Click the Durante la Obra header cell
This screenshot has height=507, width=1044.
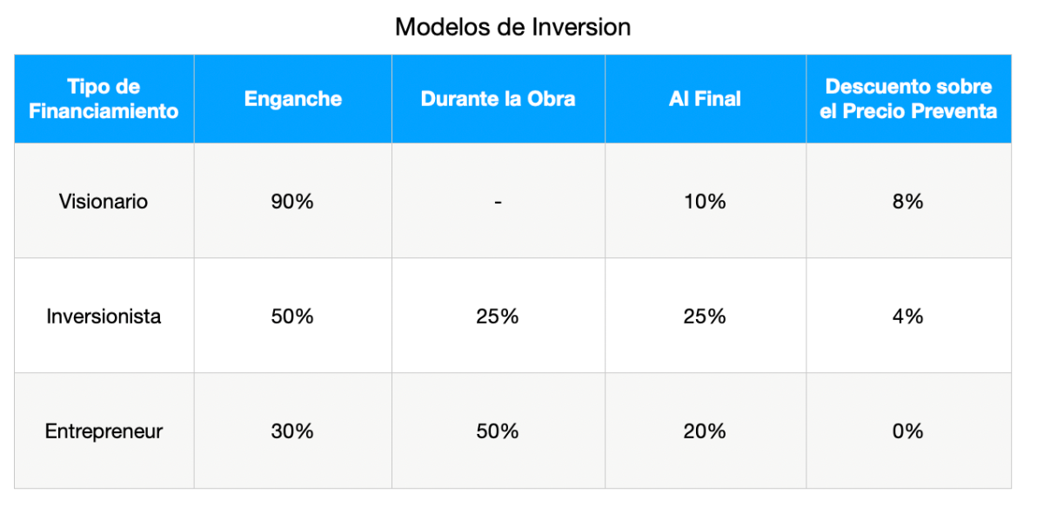click(498, 99)
